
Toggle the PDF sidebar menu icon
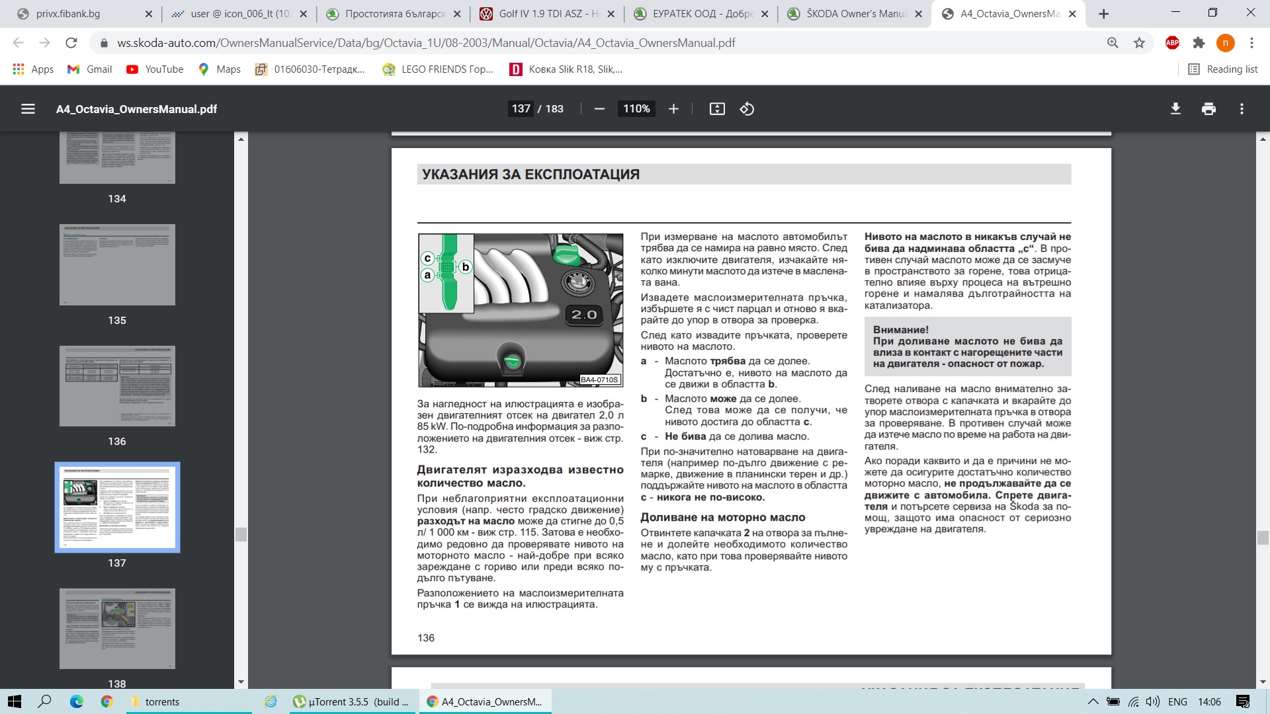(x=28, y=109)
